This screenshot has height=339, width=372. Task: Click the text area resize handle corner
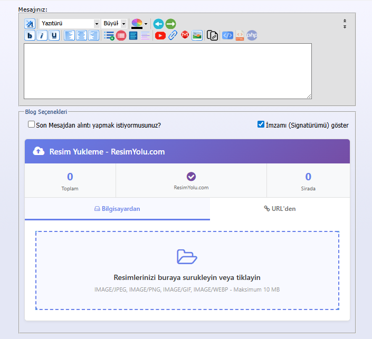coord(309,96)
